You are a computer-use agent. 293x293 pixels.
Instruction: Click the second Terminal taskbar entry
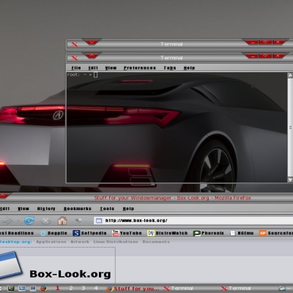pyautogui.click(x=236, y=289)
